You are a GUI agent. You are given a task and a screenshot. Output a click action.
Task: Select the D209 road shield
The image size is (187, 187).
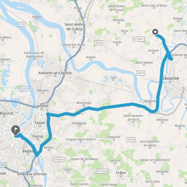point(24,89)
